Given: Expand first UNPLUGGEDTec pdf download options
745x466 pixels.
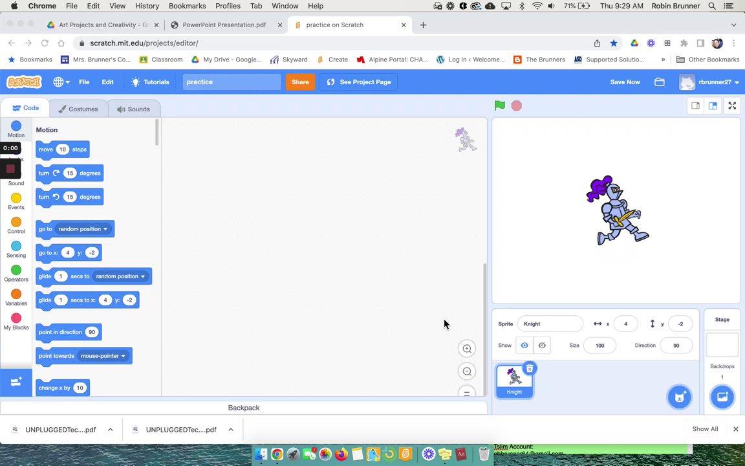Looking at the screenshot, I should (x=110, y=429).
